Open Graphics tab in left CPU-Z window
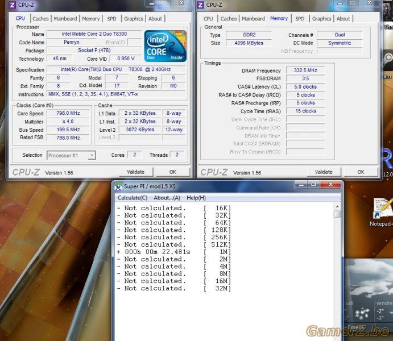Viewport: 393px width, 341px height. coord(133,19)
